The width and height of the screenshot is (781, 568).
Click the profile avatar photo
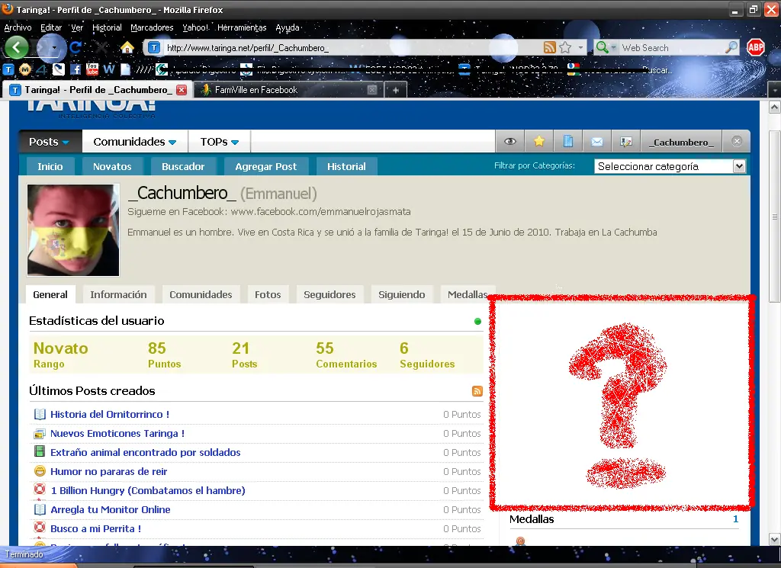[x=73, y=230]
